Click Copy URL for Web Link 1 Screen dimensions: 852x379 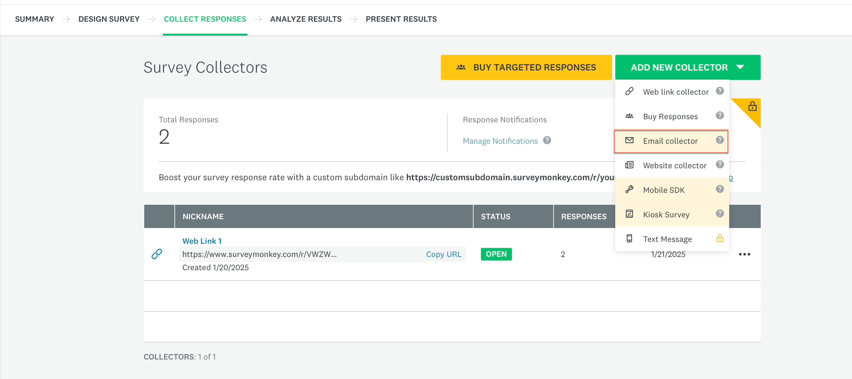(443, 254)
